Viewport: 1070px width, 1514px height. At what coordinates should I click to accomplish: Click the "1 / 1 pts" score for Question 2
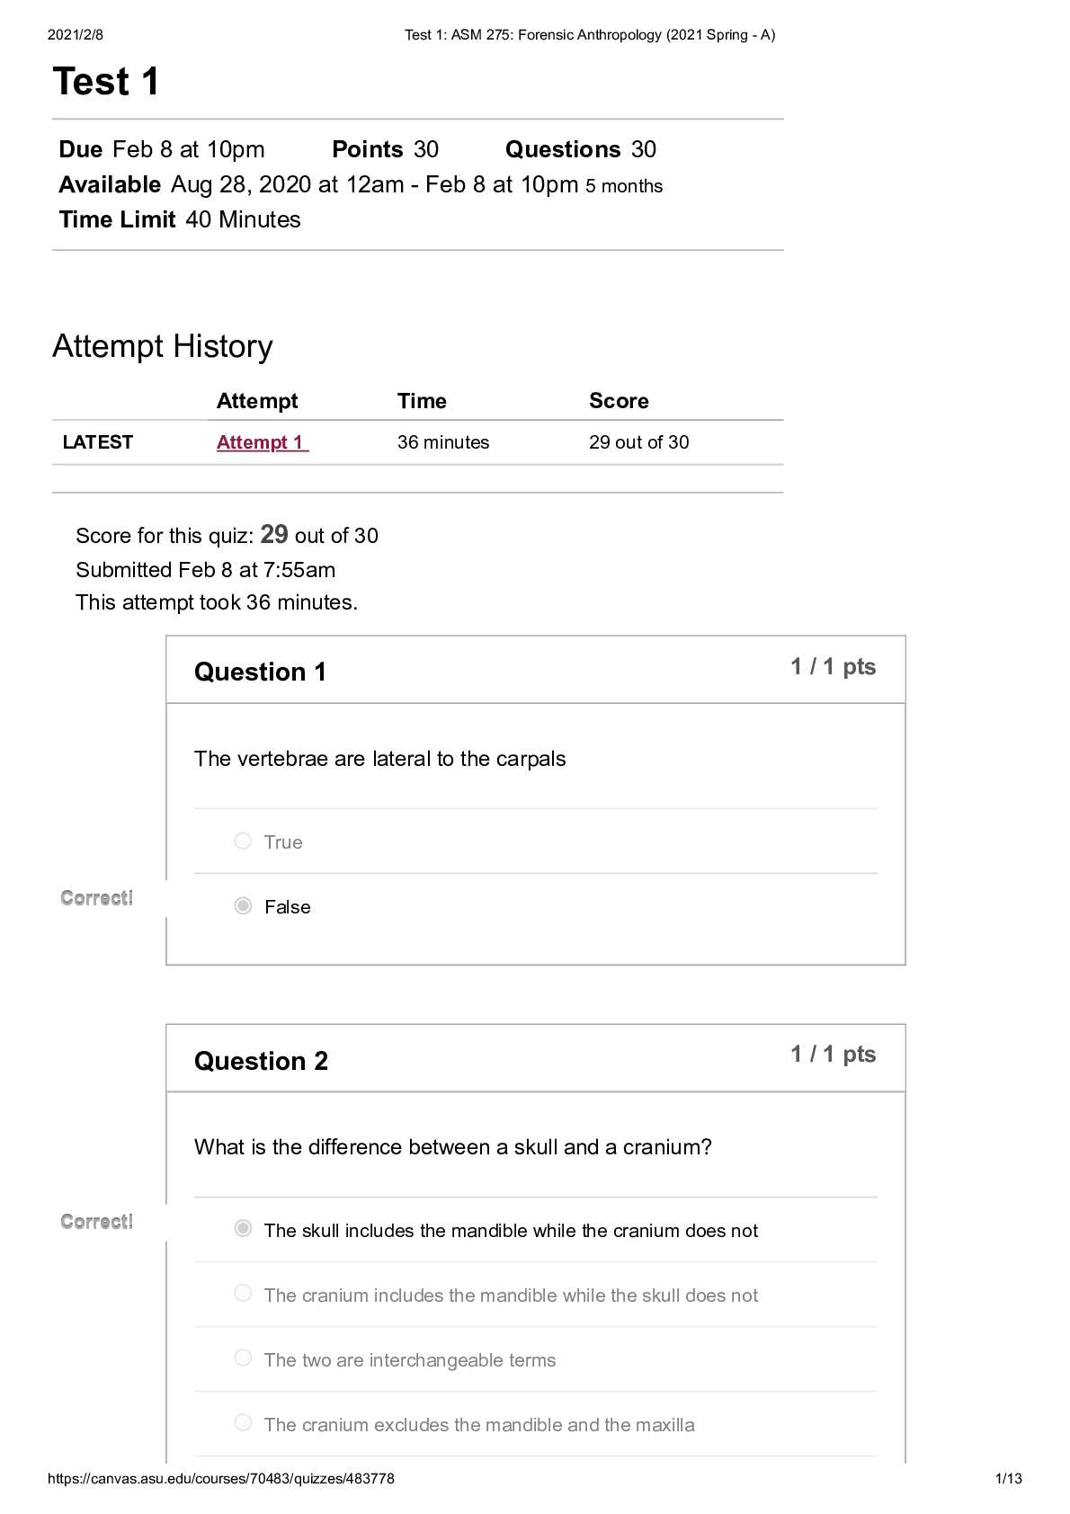[x=833, y=1055]
